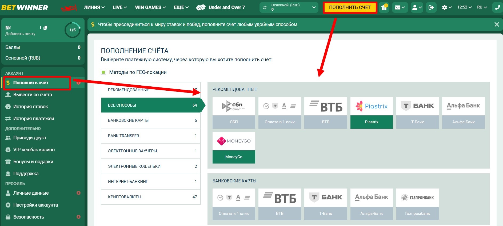The width and height of the screenshot is (503, 226).
Task: Open the messages envelope icon
Action: [400, 7]
